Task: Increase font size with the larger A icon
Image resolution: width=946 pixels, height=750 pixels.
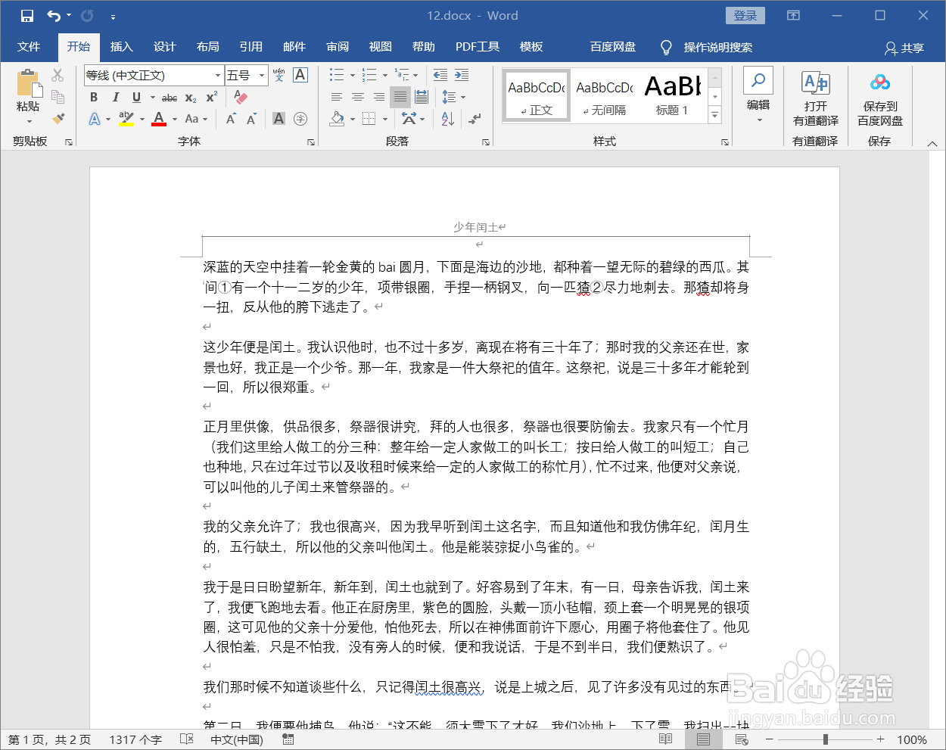Action: [x=232, y=119]
